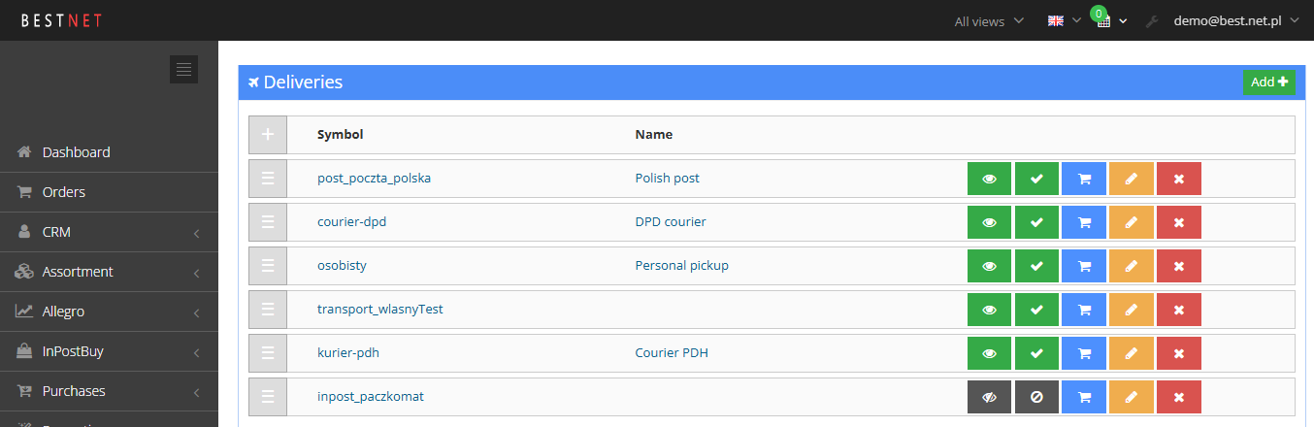The height and width of the screenshot is (427, 1314).
Task: Toggle visibility of courier-dpd delivery
Action: (989, 222)
